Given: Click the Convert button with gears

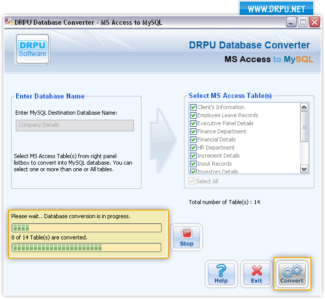Looking at the screenshot, I should [292, 274].
